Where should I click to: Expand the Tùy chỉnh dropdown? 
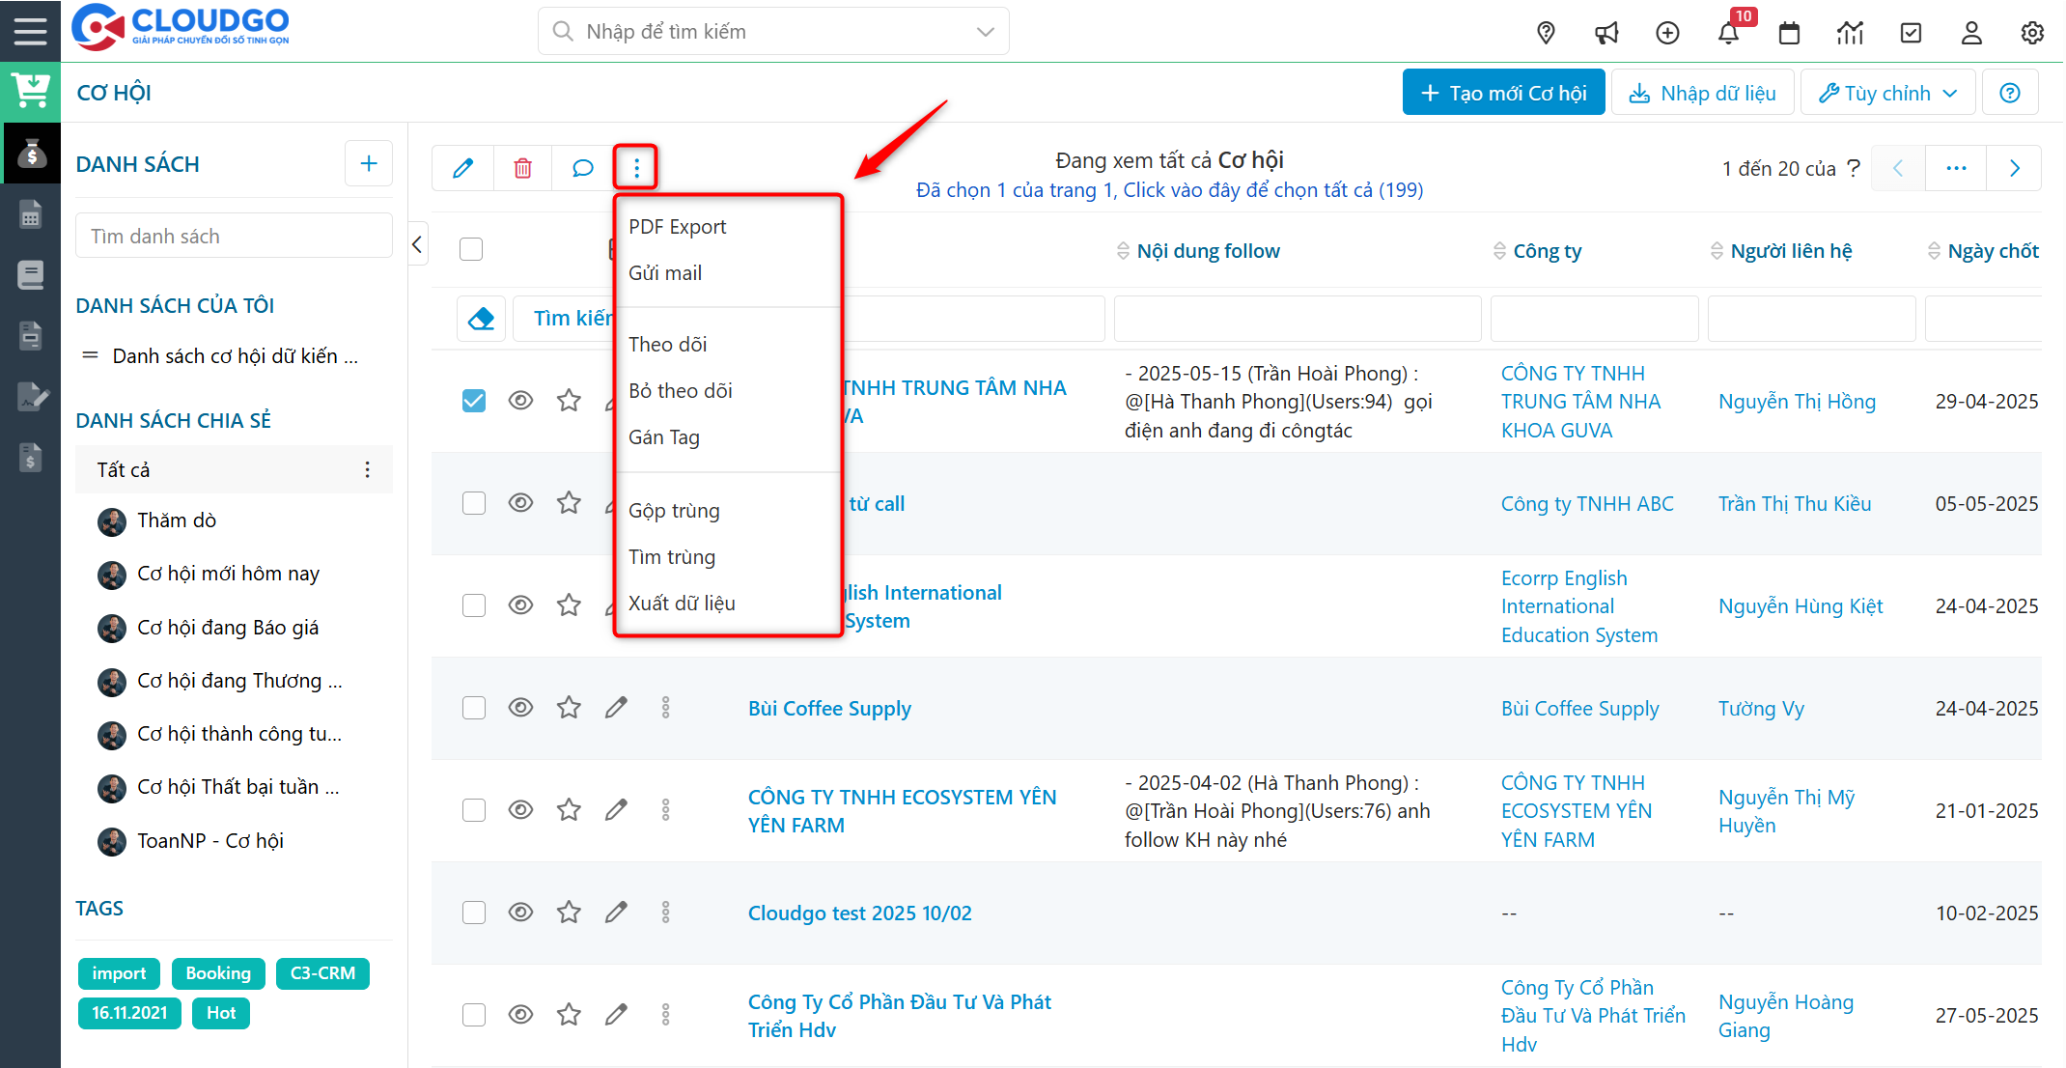point(1887,93)
